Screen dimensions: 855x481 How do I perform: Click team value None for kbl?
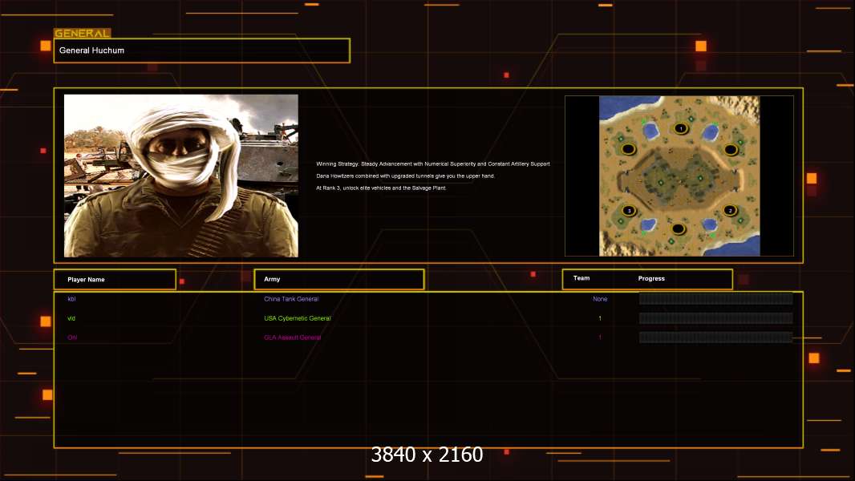pos(600,299)
